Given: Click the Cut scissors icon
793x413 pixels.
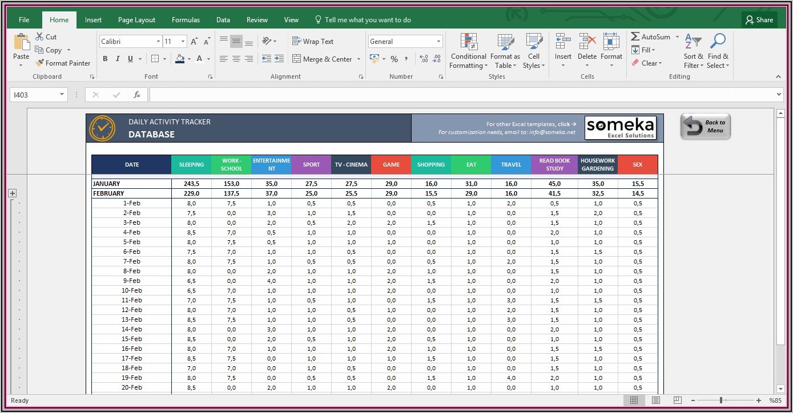Looking at the screenshot, I should click(39, 37).
